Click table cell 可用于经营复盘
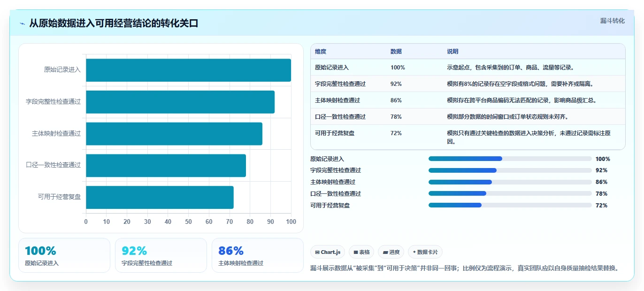The height and width of the screenshot is (291, 644). (335, 133)
